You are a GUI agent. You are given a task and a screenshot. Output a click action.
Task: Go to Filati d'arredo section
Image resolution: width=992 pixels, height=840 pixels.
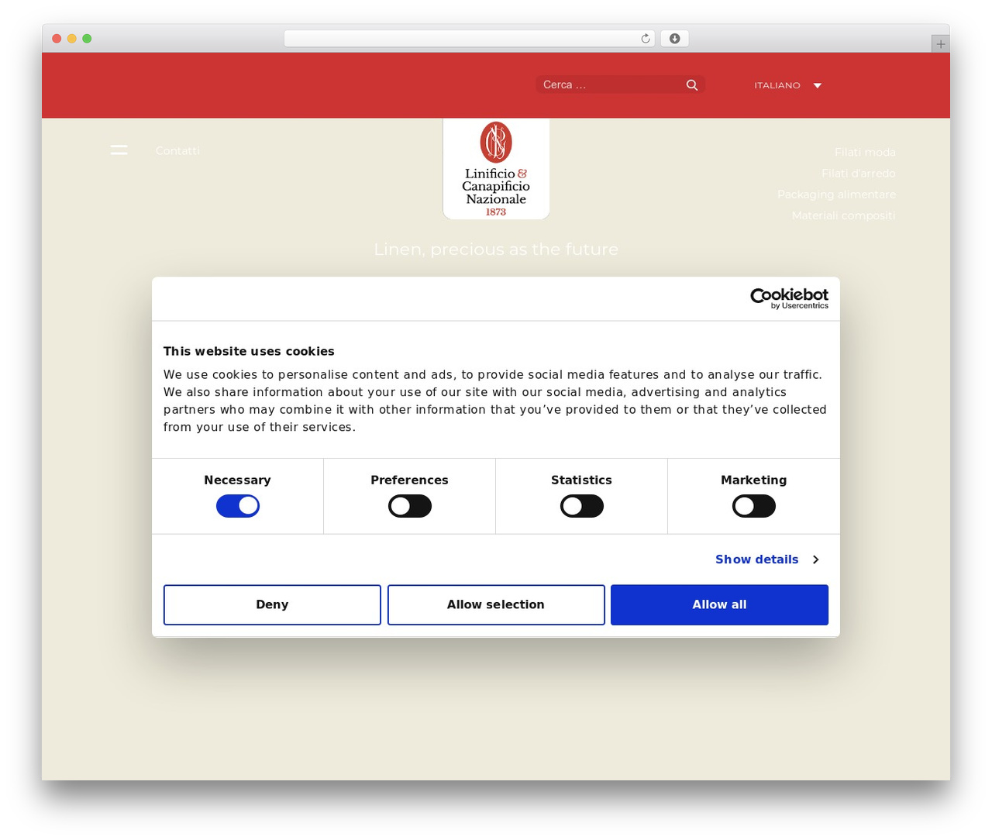coord(859,173)
